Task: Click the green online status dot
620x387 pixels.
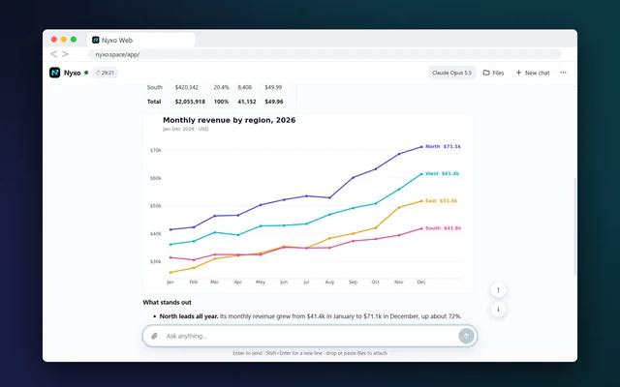Action: (86, 73)
